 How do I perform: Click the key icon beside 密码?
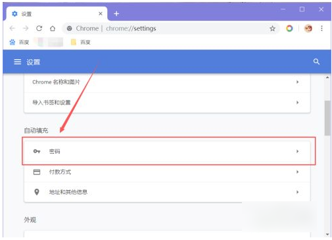(37, 151)
